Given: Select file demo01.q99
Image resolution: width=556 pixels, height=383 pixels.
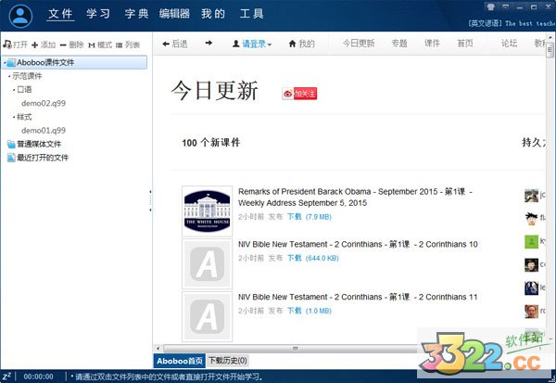Looking at the screenshot, I should click(x=44, y=131).
